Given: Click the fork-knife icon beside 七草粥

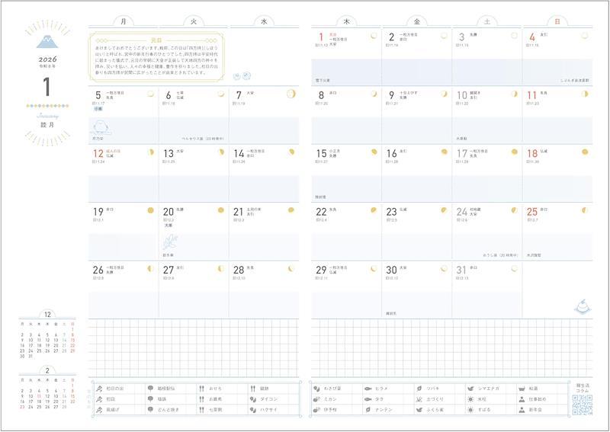Looking at the screenshot, I should (x=201, y=410).
